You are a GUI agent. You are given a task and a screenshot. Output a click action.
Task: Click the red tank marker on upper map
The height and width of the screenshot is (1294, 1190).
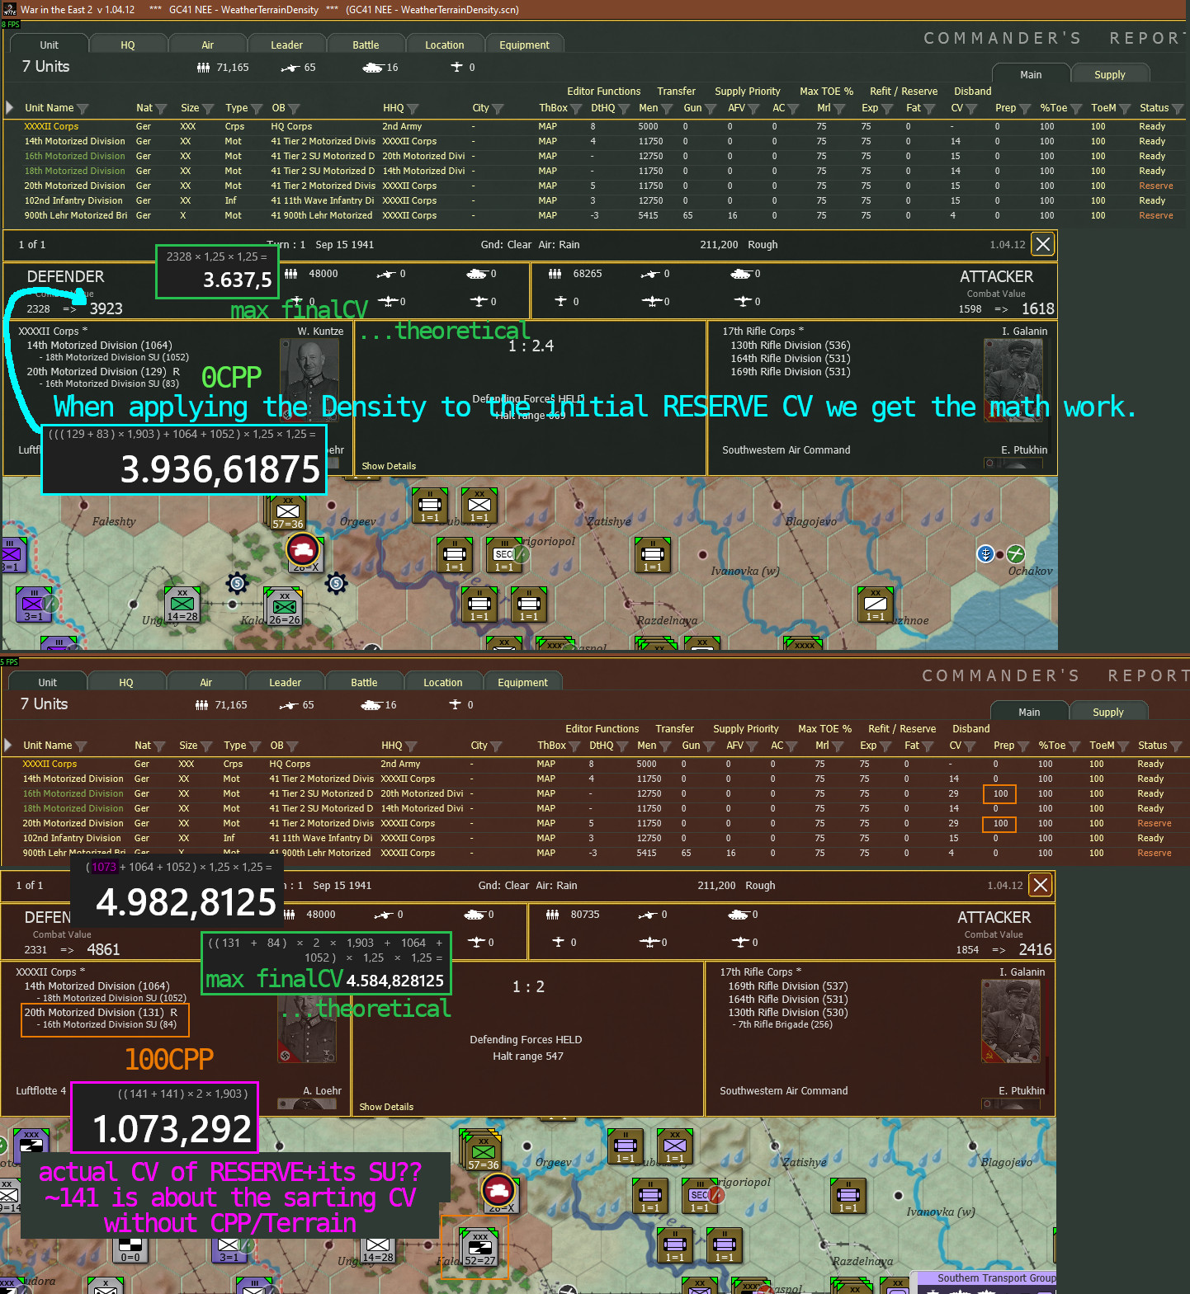(x=304, y=548)
